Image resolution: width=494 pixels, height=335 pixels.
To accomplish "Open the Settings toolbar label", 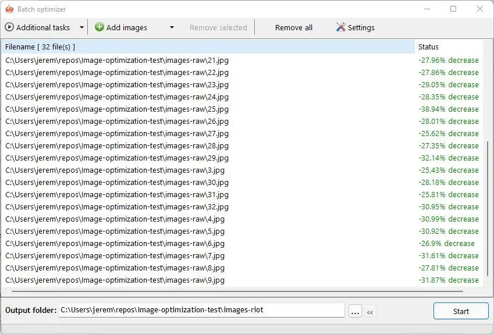I will point(361,28).
